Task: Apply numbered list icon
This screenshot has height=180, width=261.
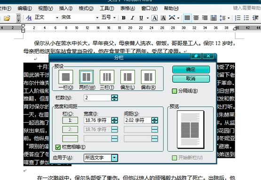Action: 237,18
